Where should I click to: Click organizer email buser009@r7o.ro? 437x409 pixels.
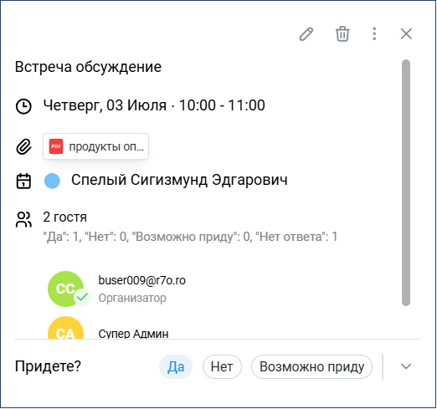[x=141, y=280]
